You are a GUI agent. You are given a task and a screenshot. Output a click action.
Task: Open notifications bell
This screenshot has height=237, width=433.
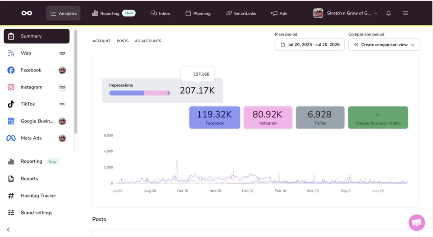389,13
